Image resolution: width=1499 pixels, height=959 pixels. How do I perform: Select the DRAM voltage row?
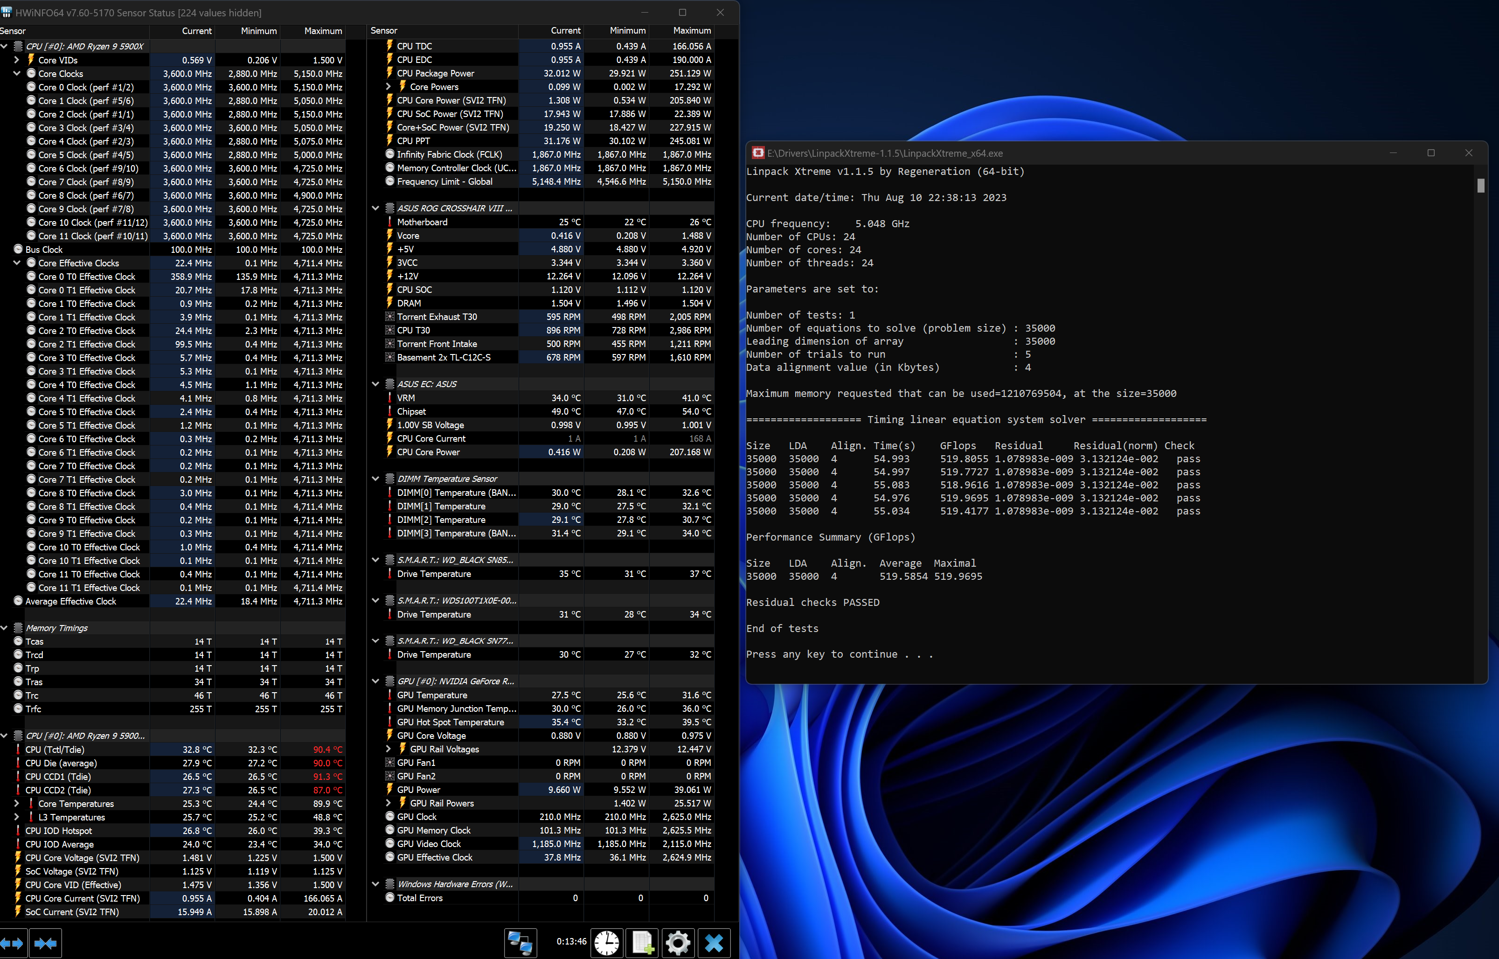coord(541,303)
